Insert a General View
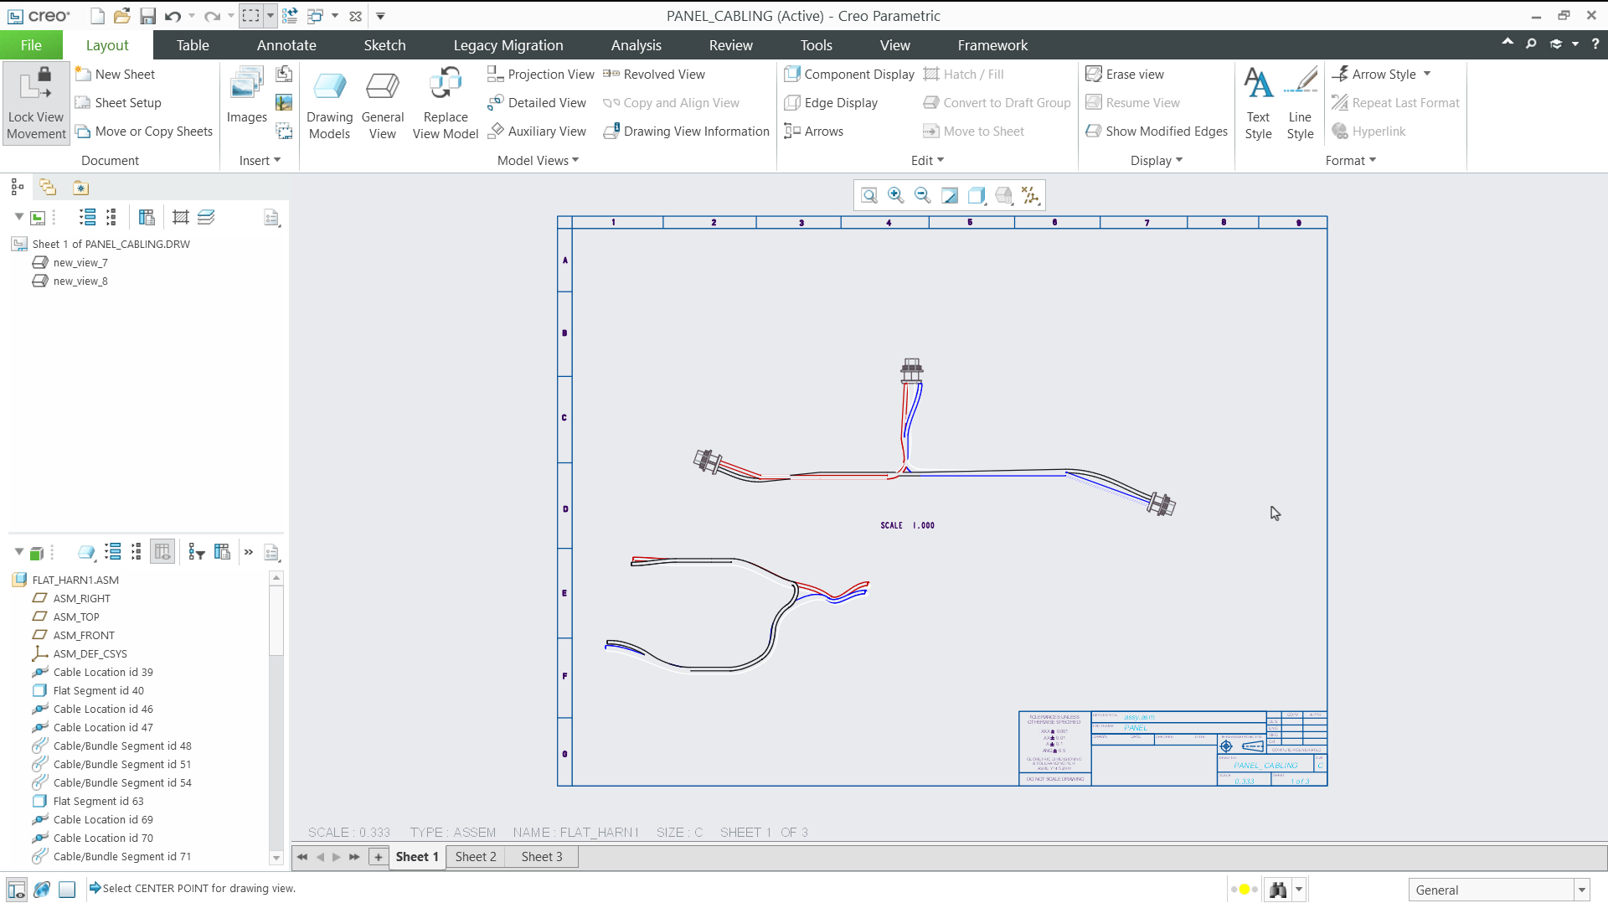The height and width of the screenshot is (903, 1608). (383, 103)
